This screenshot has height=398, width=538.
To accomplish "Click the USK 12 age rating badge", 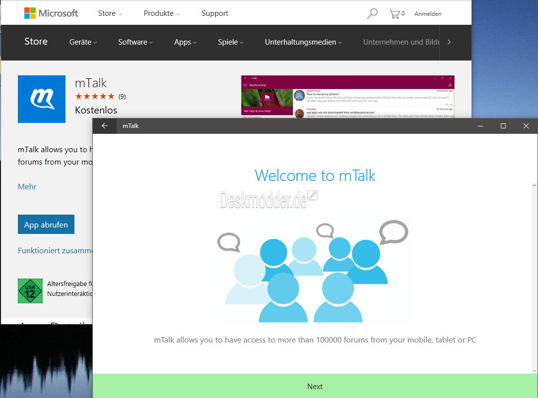I will [x=30, y=291].
